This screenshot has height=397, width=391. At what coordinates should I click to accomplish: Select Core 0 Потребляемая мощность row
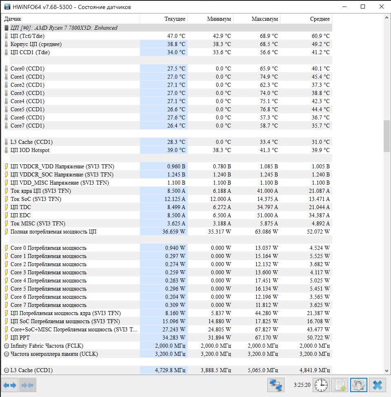(x=168, y=248)
